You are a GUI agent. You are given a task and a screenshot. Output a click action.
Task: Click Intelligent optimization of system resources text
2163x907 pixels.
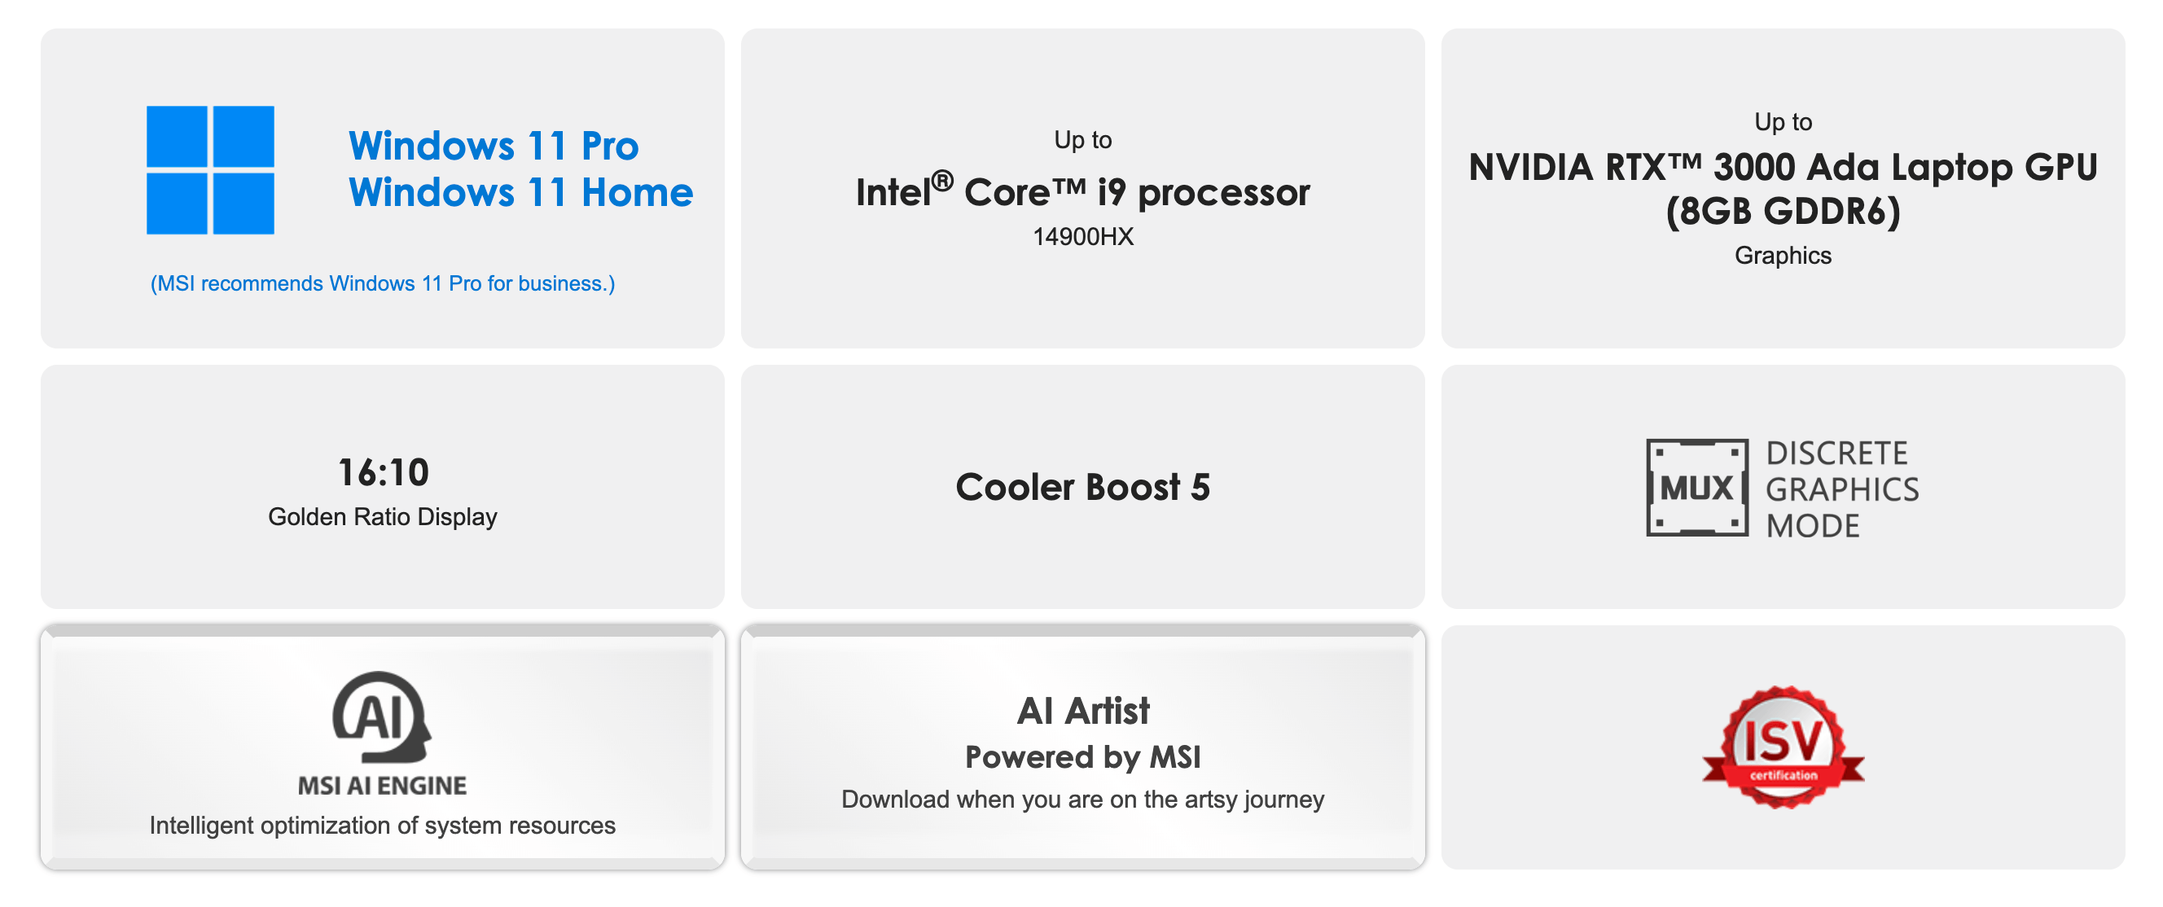(x=382, y=826)
